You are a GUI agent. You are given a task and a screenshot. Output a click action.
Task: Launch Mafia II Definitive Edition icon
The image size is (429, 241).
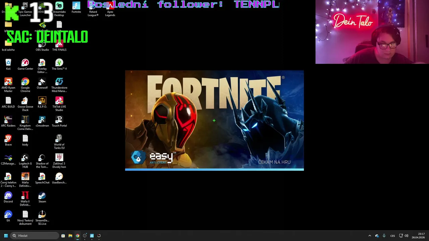click(x=25, y=199)
